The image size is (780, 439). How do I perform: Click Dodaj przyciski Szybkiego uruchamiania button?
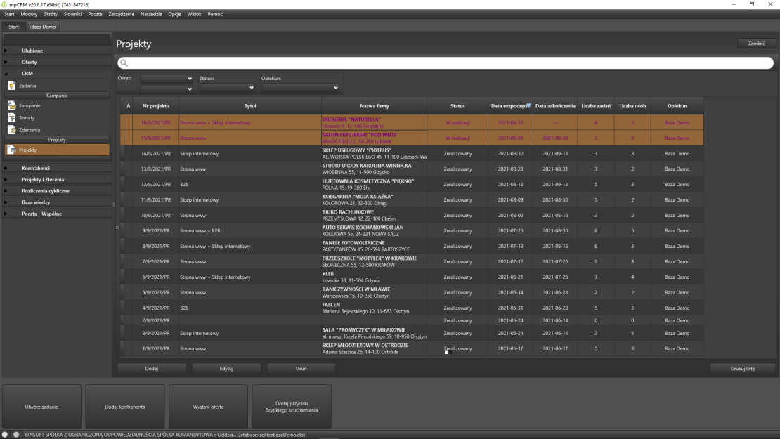[x=292, y=407]
